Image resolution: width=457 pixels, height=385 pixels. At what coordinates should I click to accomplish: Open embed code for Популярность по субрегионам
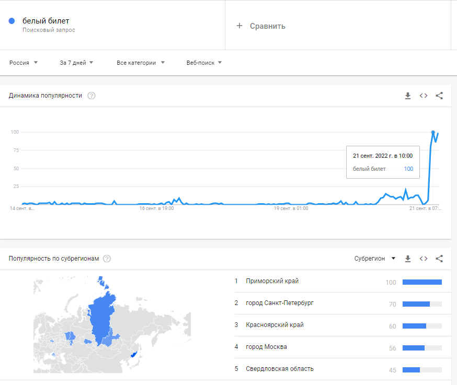click(x=424, y=258)
